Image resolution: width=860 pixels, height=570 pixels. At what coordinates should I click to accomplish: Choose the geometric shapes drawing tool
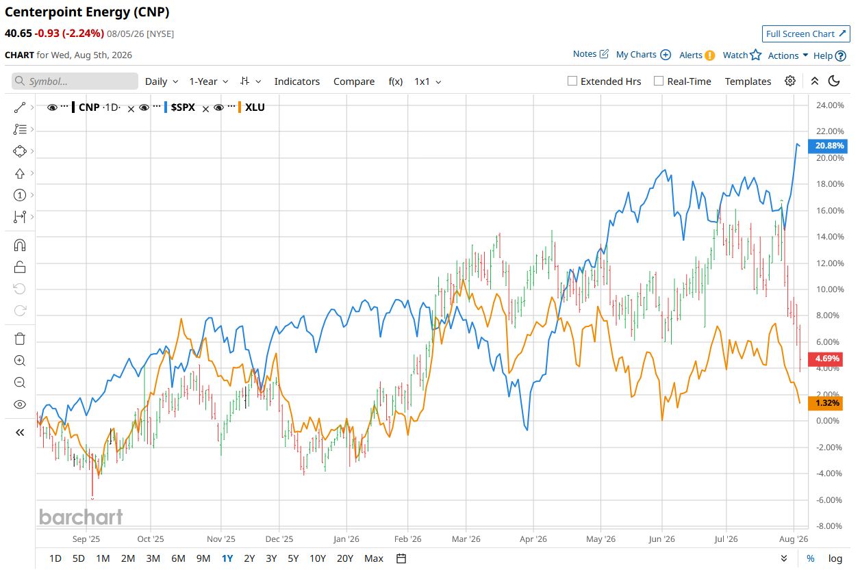point(19,151)
